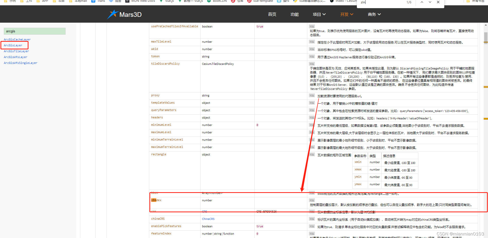This screenshot has width=488, height=238.
Task: Click 'number | string | function' type of featureIndex
Action: click(x=218, y=234)
